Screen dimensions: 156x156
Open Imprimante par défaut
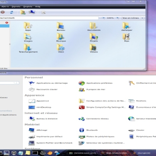[46, 136]
